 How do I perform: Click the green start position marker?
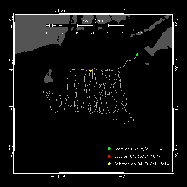pyautogui.click(x=137, y=55)
